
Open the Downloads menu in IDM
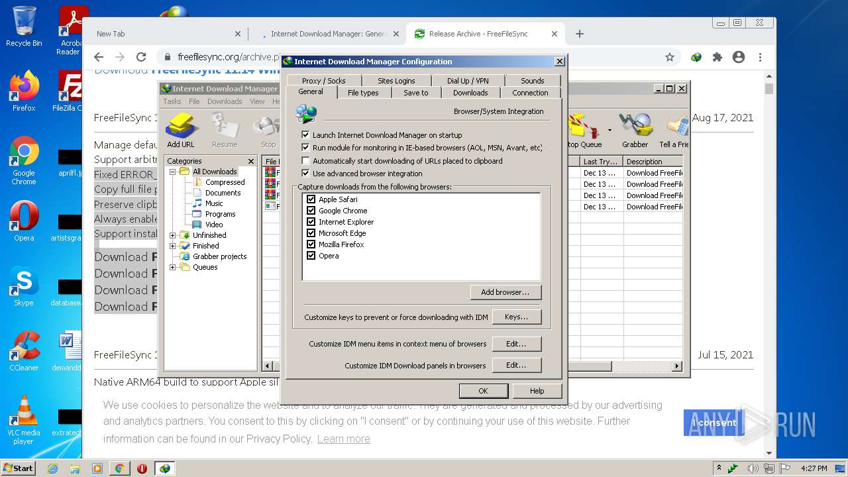pyautogui.click(x=225, y=101)
